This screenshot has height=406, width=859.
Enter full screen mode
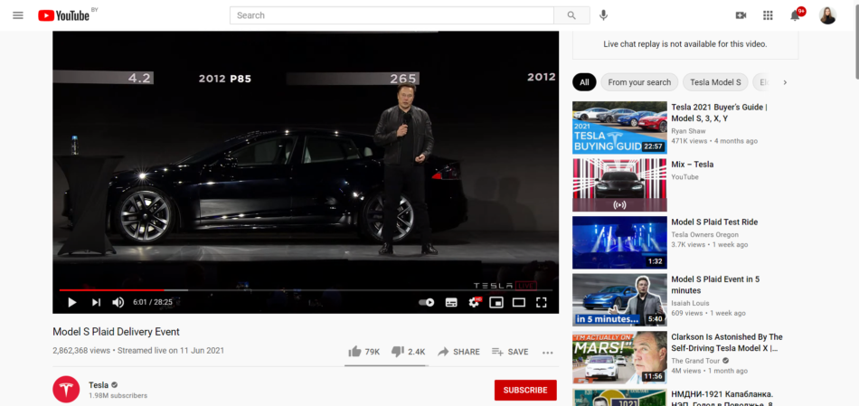[x=542, y=302]
